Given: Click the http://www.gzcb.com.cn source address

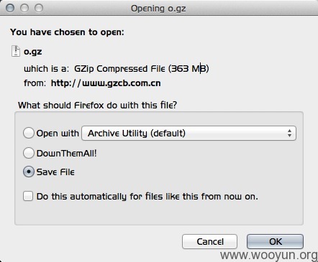Looking at the screenshot, I should pyautogui.click(x=106, y=83).
